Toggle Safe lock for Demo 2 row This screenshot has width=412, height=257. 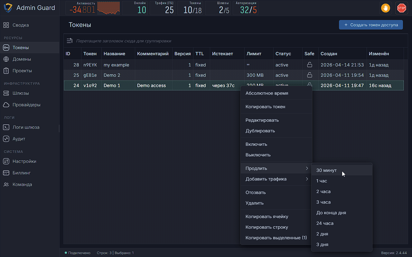(310, 75)
